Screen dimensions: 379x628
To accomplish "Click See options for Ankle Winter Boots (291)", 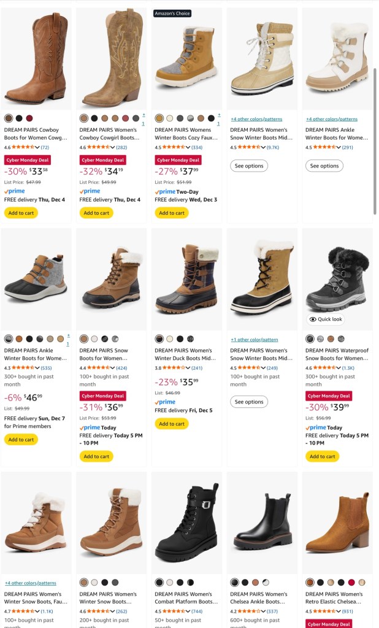I will point(324,166).
